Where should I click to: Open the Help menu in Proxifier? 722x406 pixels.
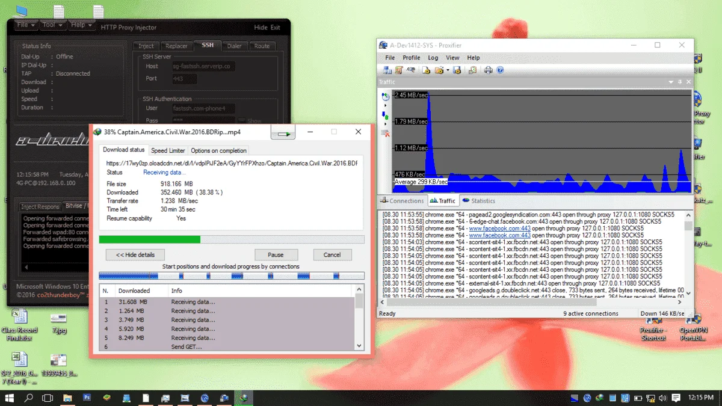[474, 58]
